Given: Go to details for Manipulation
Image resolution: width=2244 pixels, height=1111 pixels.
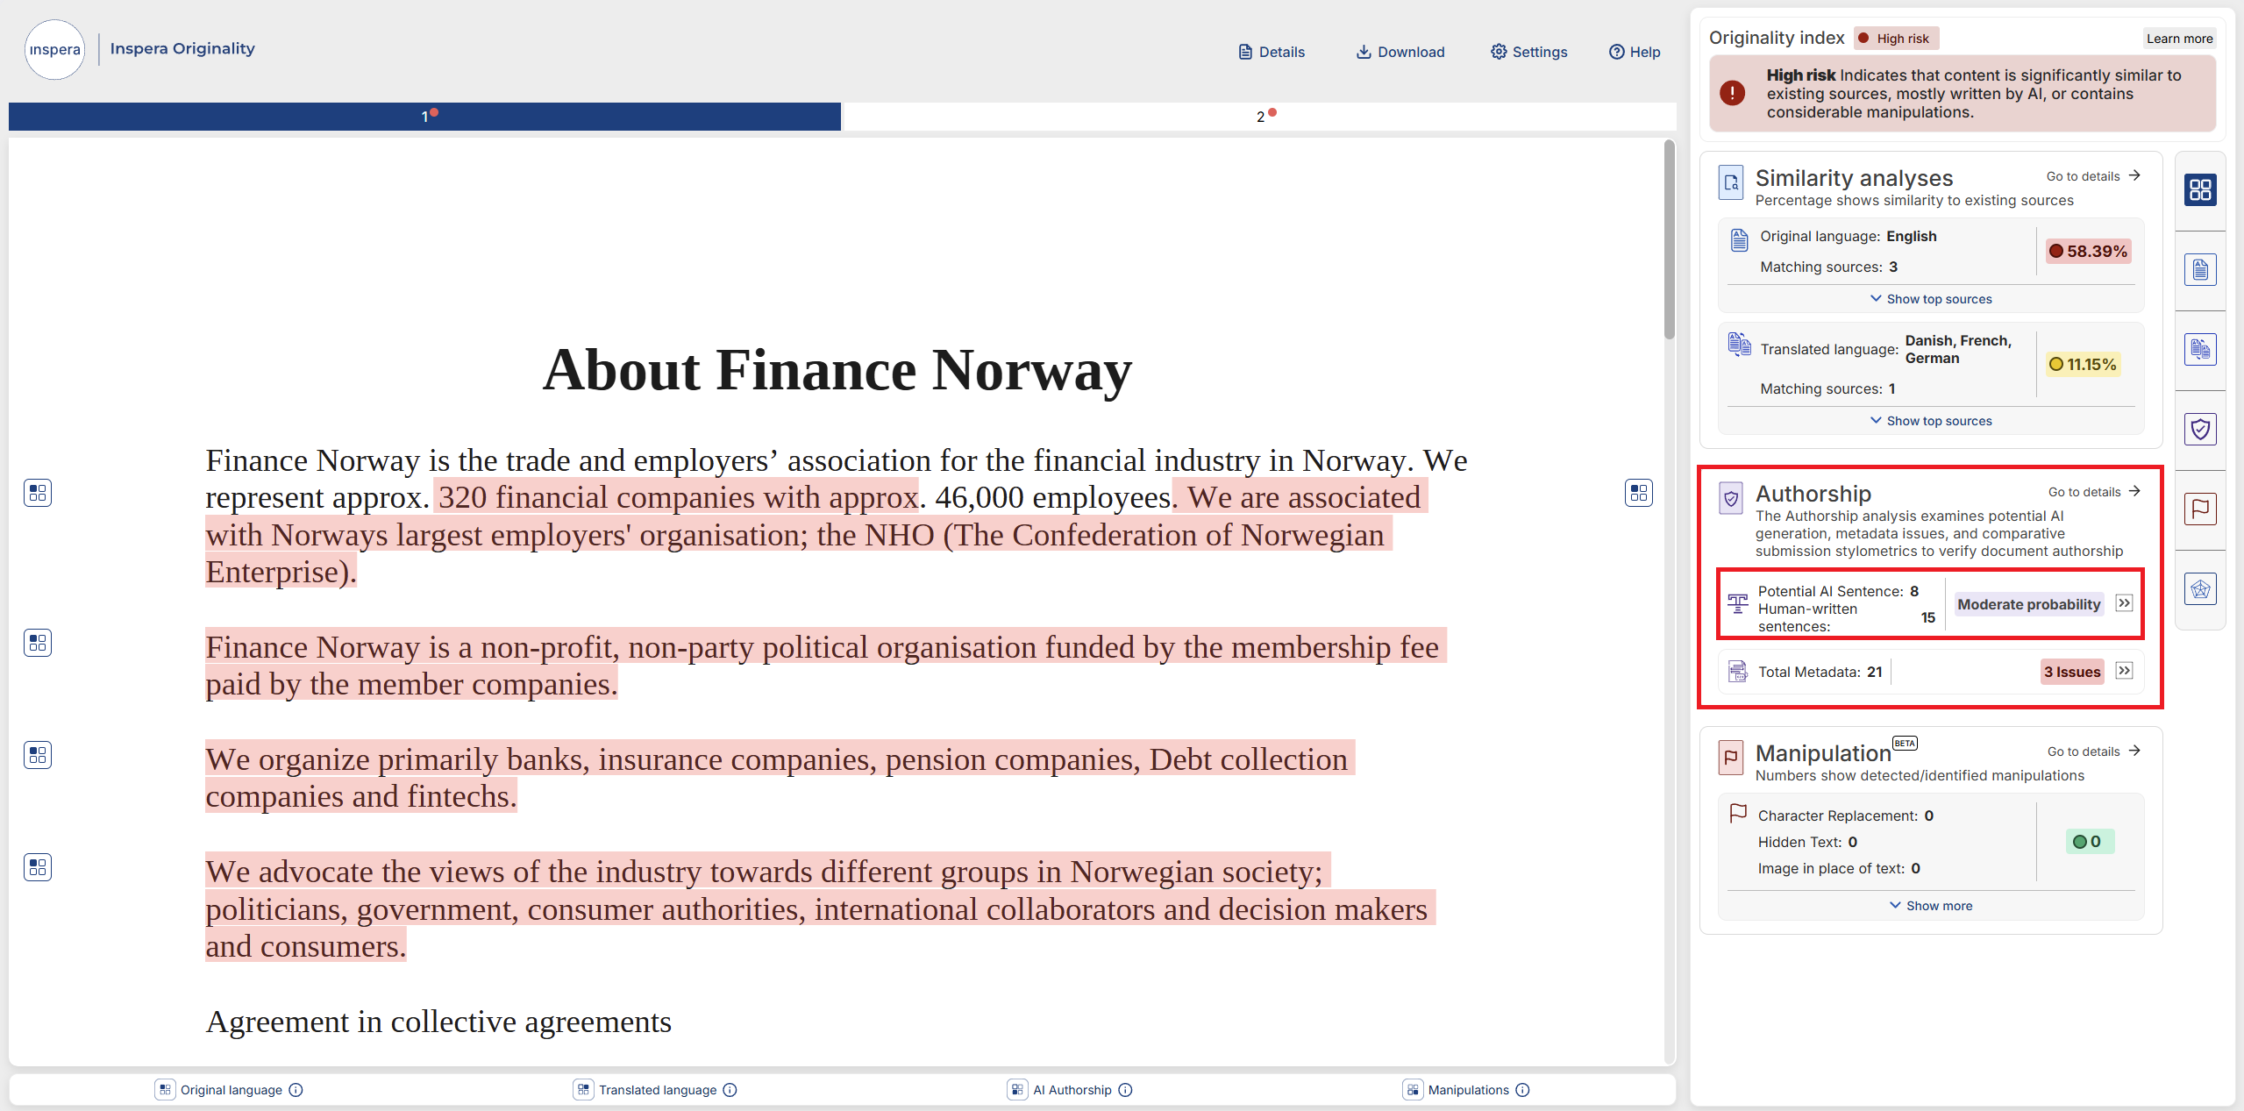Looking at the screenshot, I should pyautogui.click(x=2094, y=751).
